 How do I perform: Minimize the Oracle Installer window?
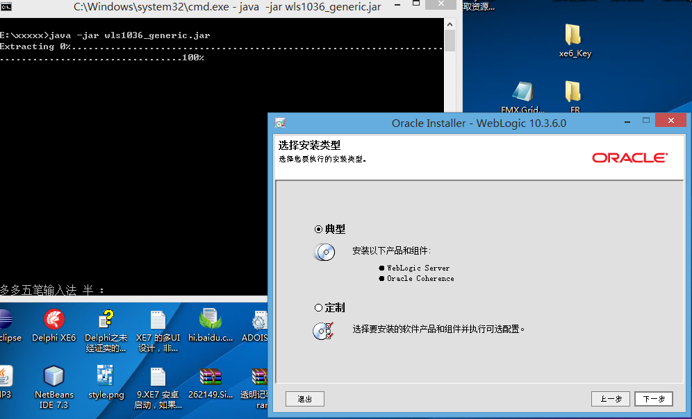click(627, 121)
